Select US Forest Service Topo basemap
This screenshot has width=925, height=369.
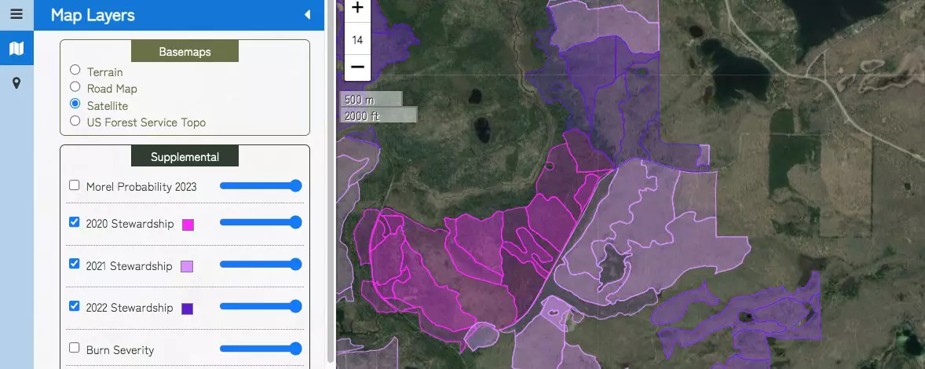75,121
